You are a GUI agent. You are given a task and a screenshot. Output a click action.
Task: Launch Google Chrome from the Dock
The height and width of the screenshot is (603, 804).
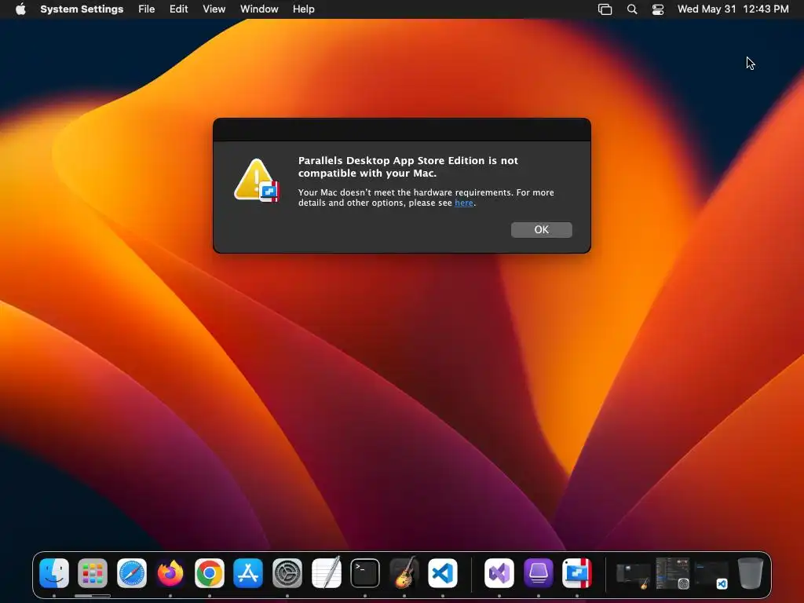tap(209, 573)
